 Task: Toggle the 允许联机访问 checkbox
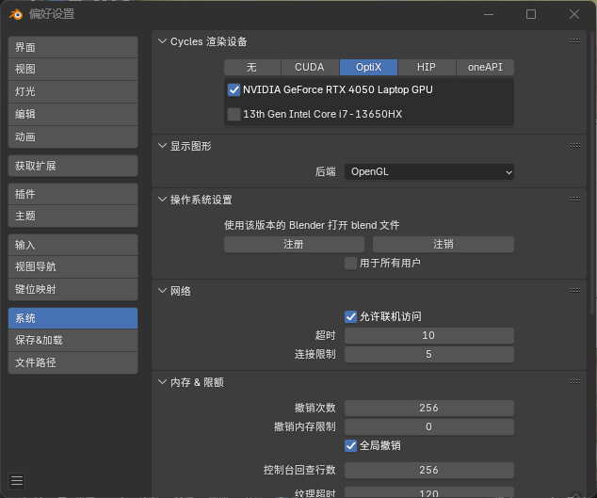350,316
